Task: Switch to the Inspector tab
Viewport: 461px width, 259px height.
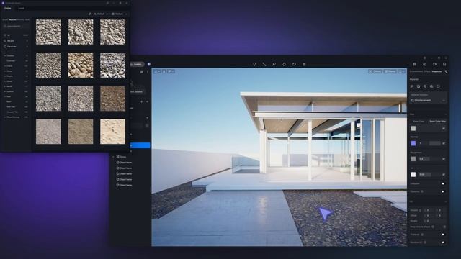Action: pos(437,71)
